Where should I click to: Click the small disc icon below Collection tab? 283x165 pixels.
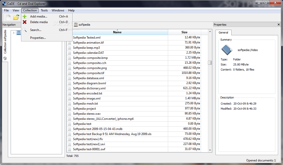click(x=5, y=58)
